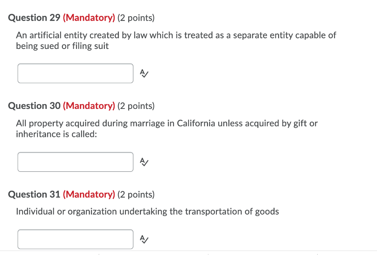Image resolution: width=377 pixels, height=255 pixels.
Task: Click the horizontal scrollbar at page bottom
Action: (x=188, y=254)
